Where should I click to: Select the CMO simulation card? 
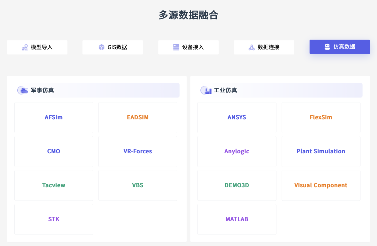click(x=54, y=152)
